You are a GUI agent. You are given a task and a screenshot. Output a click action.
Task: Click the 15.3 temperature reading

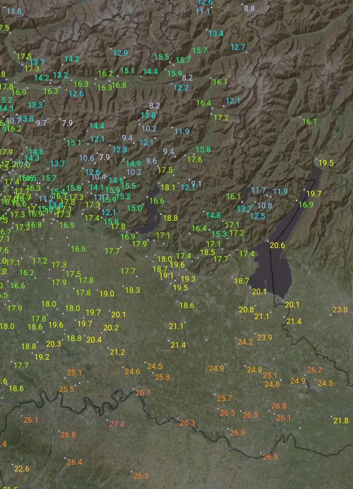point(219,234)
